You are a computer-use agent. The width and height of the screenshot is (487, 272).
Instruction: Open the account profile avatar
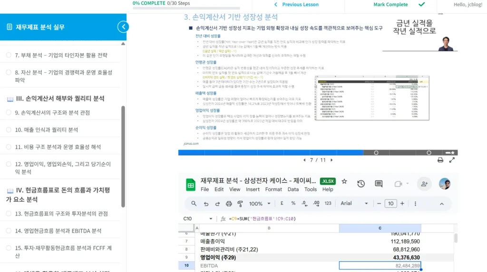(x=445, y=184)
